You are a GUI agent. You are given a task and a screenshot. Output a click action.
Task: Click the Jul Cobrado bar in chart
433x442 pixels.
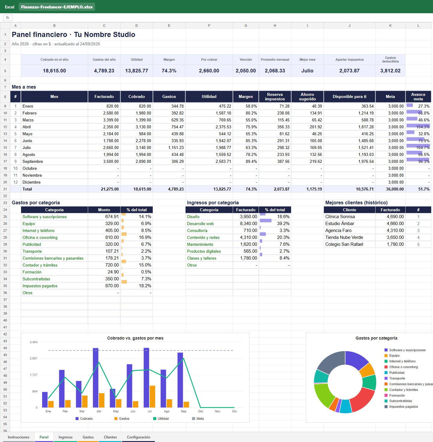146,378
